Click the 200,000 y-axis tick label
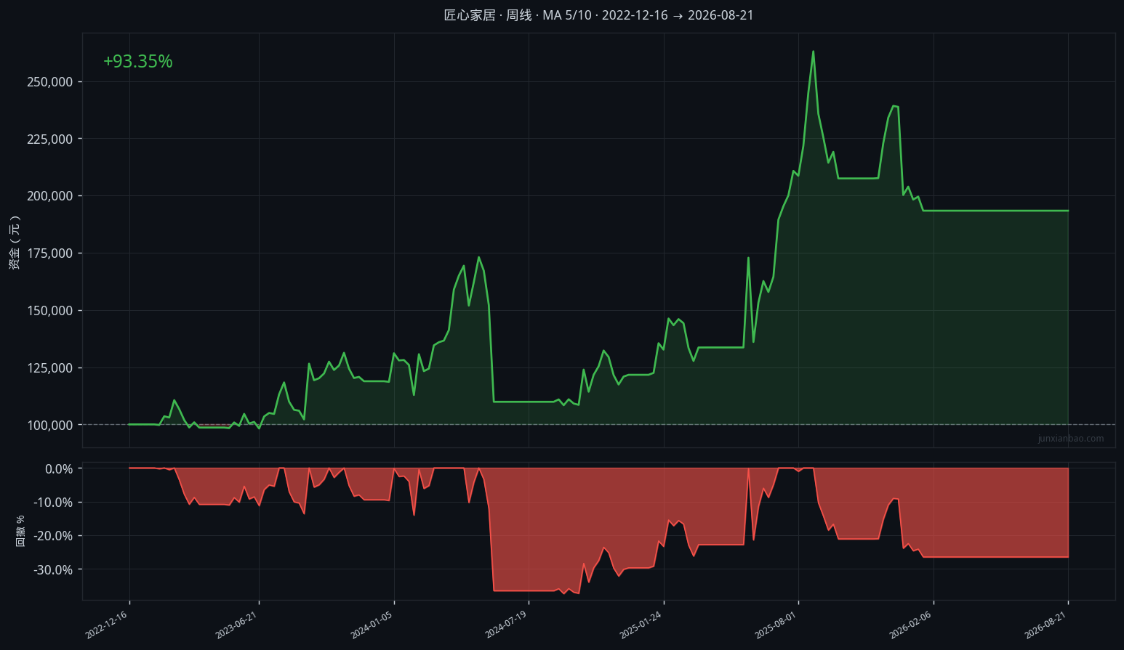 point(50,196)
